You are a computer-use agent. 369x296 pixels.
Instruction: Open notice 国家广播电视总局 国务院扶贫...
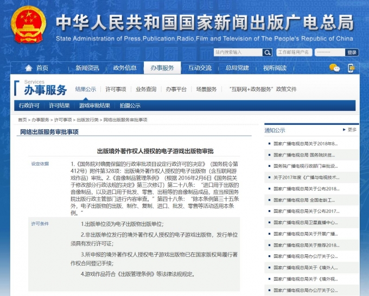tap(304, 155)
